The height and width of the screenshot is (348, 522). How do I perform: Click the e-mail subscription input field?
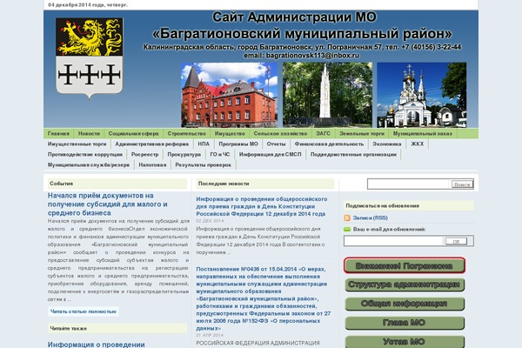(393, 241)
